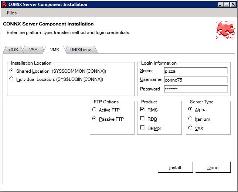Viewport: 238px width, 192px height.
Task: Click the 'Login Information' group label
Action: coord(159,63)
